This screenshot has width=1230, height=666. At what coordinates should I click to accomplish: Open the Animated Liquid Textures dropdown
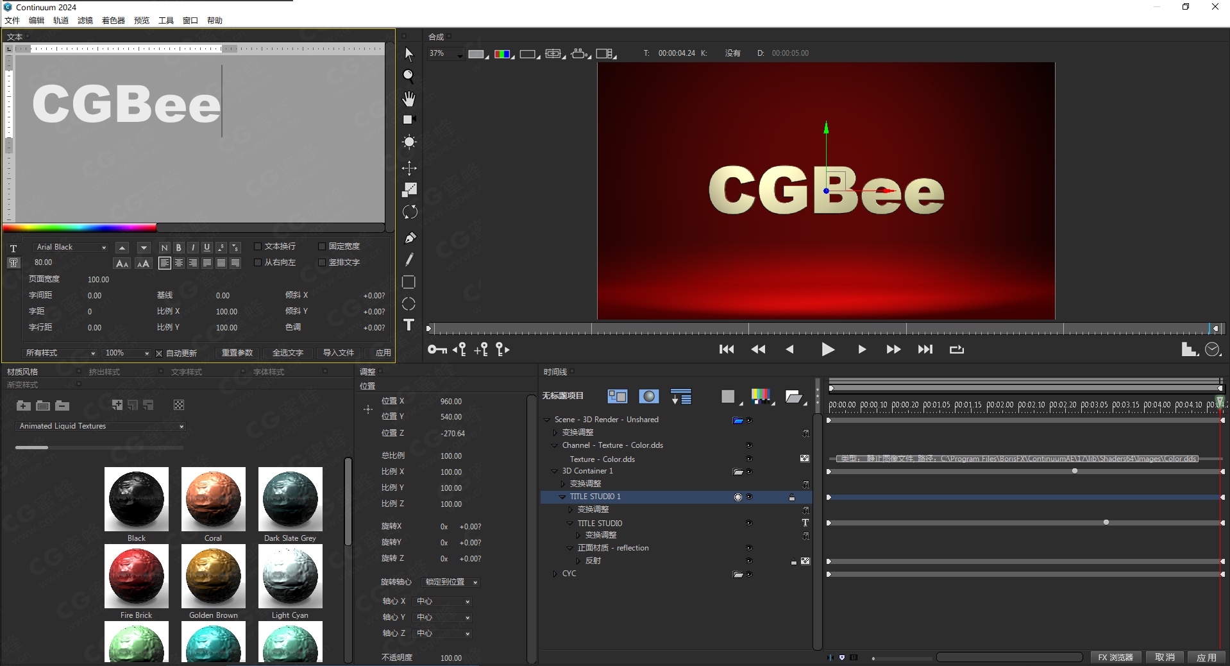pos(101,426)
